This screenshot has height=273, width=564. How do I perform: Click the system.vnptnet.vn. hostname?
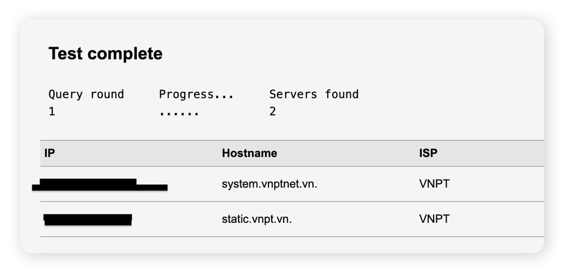coord(270,184)
